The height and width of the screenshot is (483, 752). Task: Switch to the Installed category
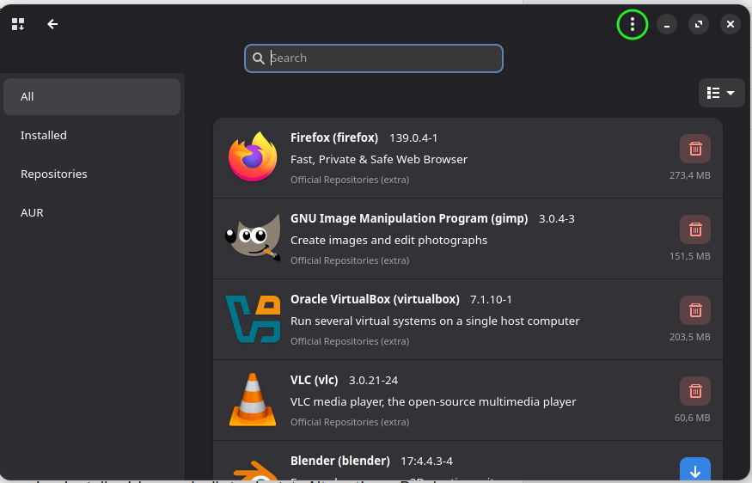pyautogui.click(x=92, y=135)
